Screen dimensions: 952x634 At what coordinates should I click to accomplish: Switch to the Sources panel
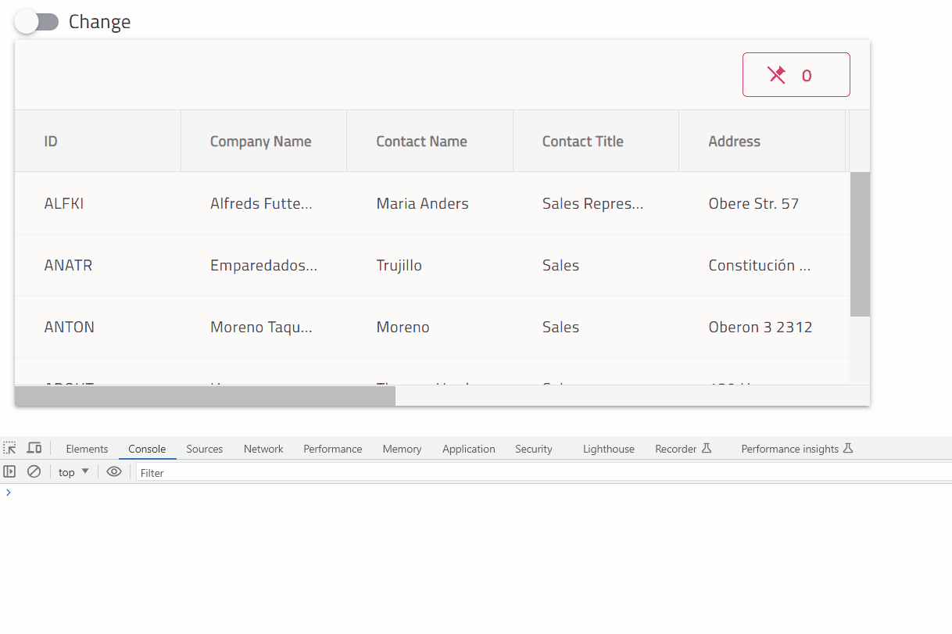(x=204, y=449)
